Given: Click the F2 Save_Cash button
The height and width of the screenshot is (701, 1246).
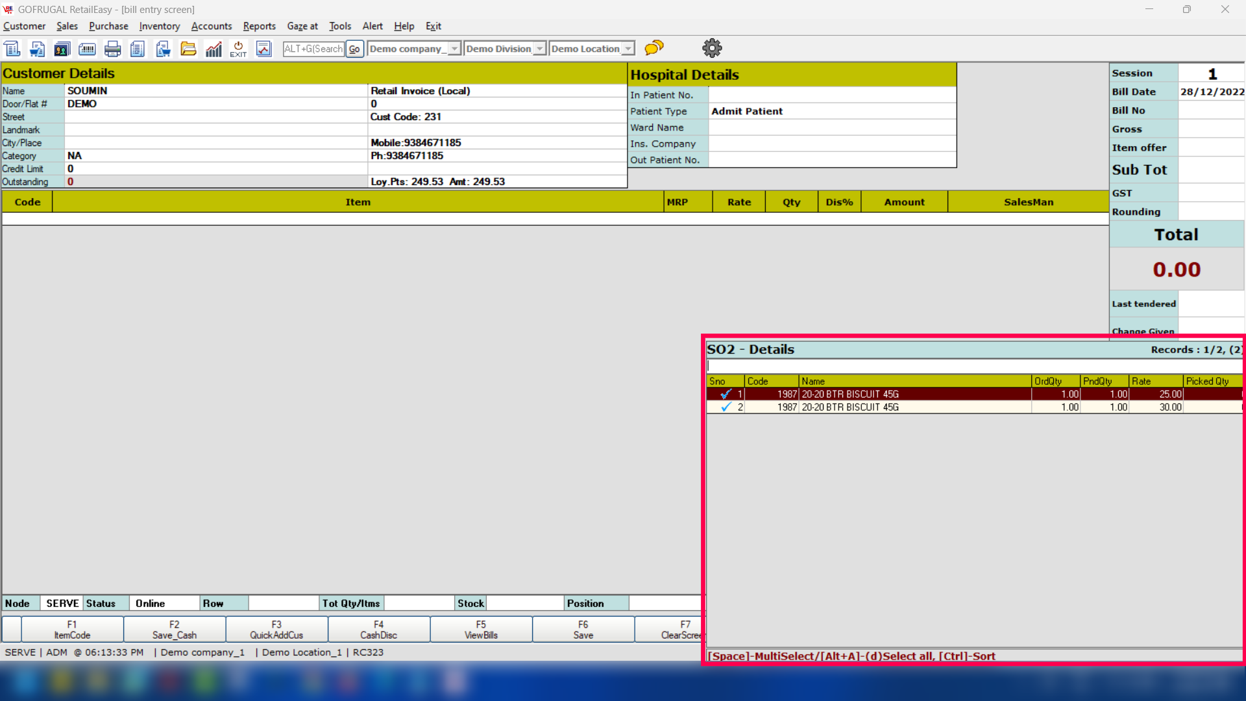Looking at the screenshot, I should click(x=174, y=630).
